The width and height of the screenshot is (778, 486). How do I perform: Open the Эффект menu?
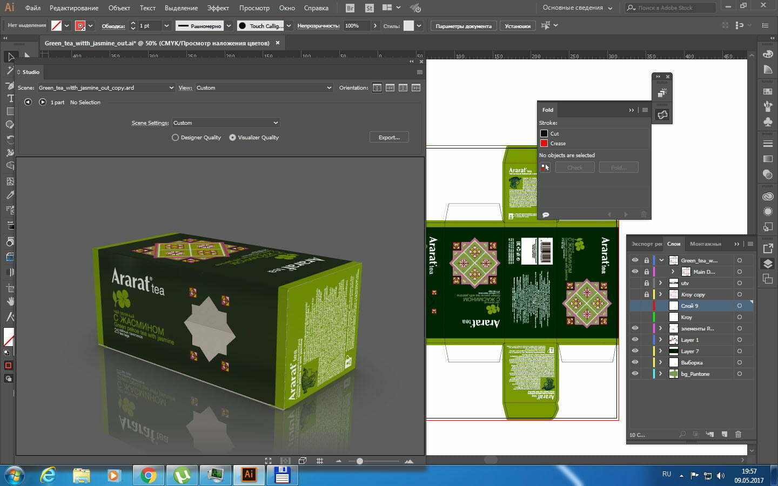pos(218,8)
